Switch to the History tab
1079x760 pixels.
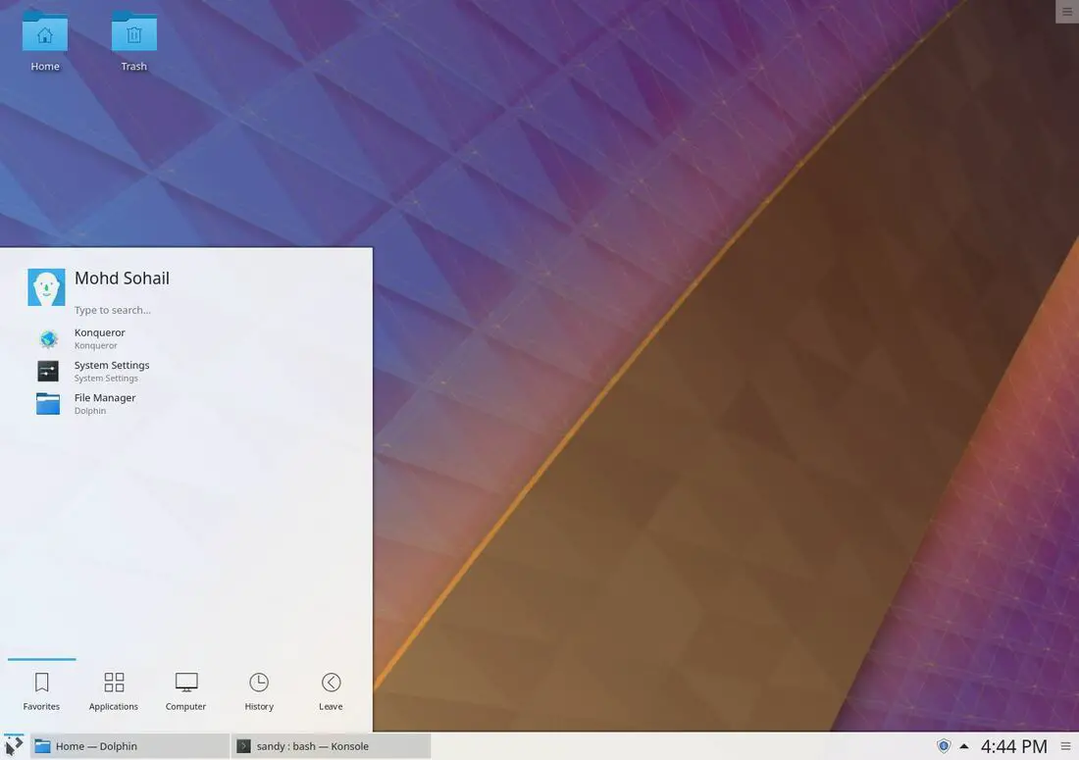pos(259,691)
